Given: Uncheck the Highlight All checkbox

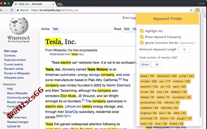Looking at the screenshot, I should [x=142, y=31].
